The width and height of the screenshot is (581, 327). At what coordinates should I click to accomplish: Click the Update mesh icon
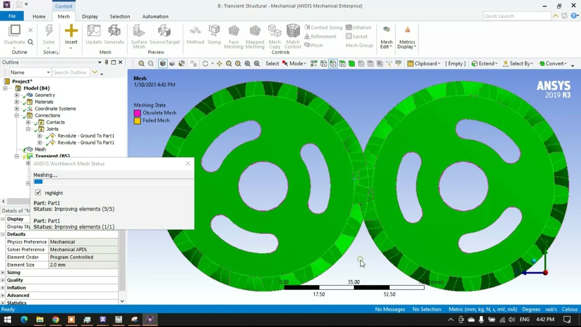[x=94, y=31]
